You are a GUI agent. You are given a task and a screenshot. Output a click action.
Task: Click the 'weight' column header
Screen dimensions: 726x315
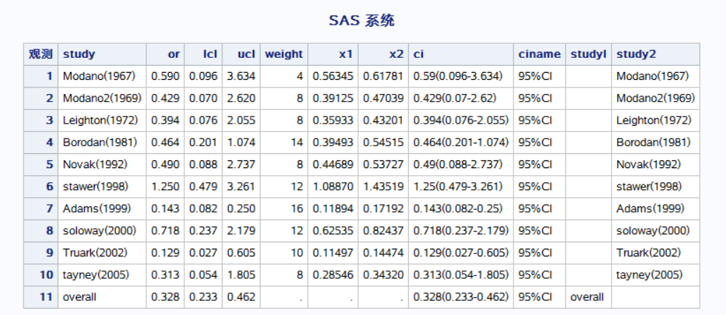[x=284, y=54]
